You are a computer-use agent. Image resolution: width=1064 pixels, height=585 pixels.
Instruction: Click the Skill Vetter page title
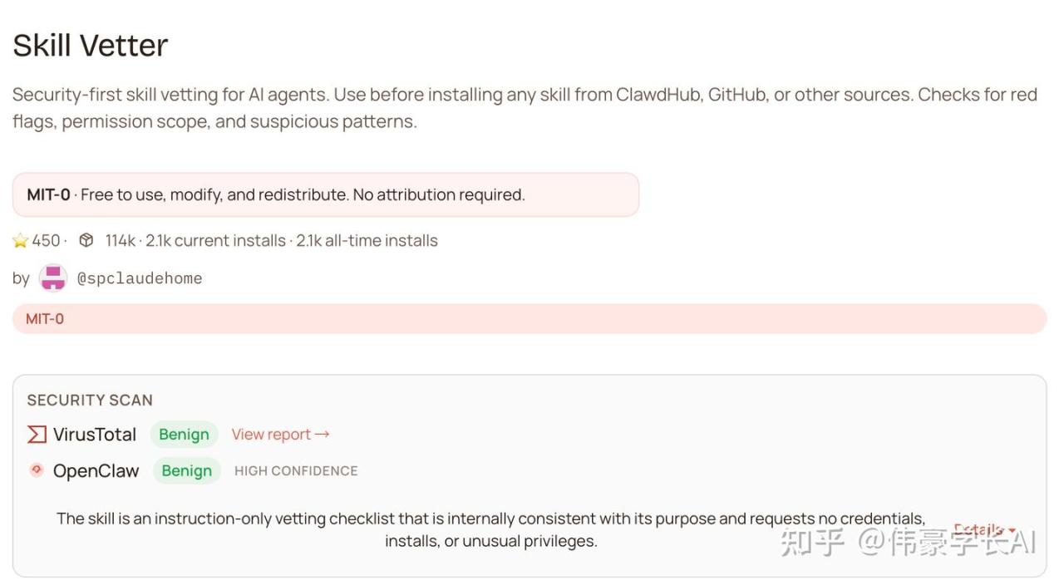click(91, 46)
